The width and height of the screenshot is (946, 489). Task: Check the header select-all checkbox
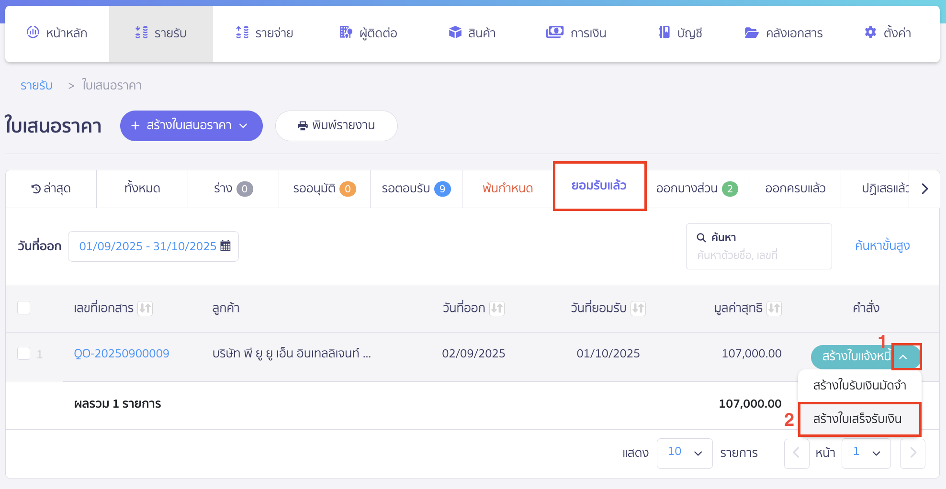click(x=24, y=308)
